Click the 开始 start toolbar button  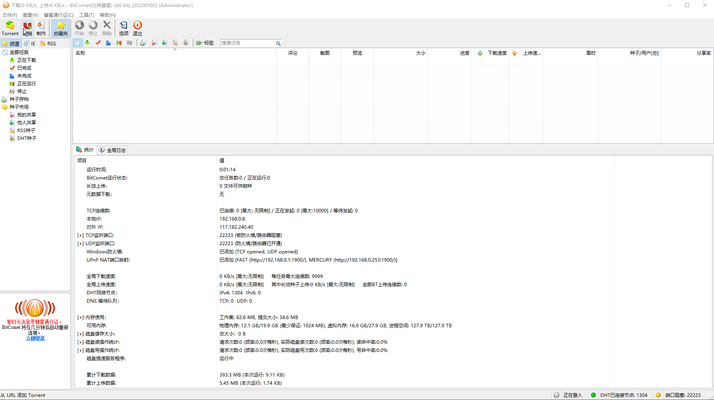[80, 28]
